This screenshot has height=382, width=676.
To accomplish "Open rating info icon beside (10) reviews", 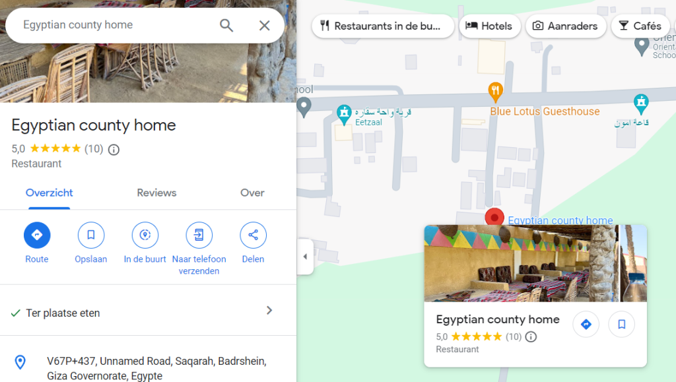I will (x=114, y=150).
